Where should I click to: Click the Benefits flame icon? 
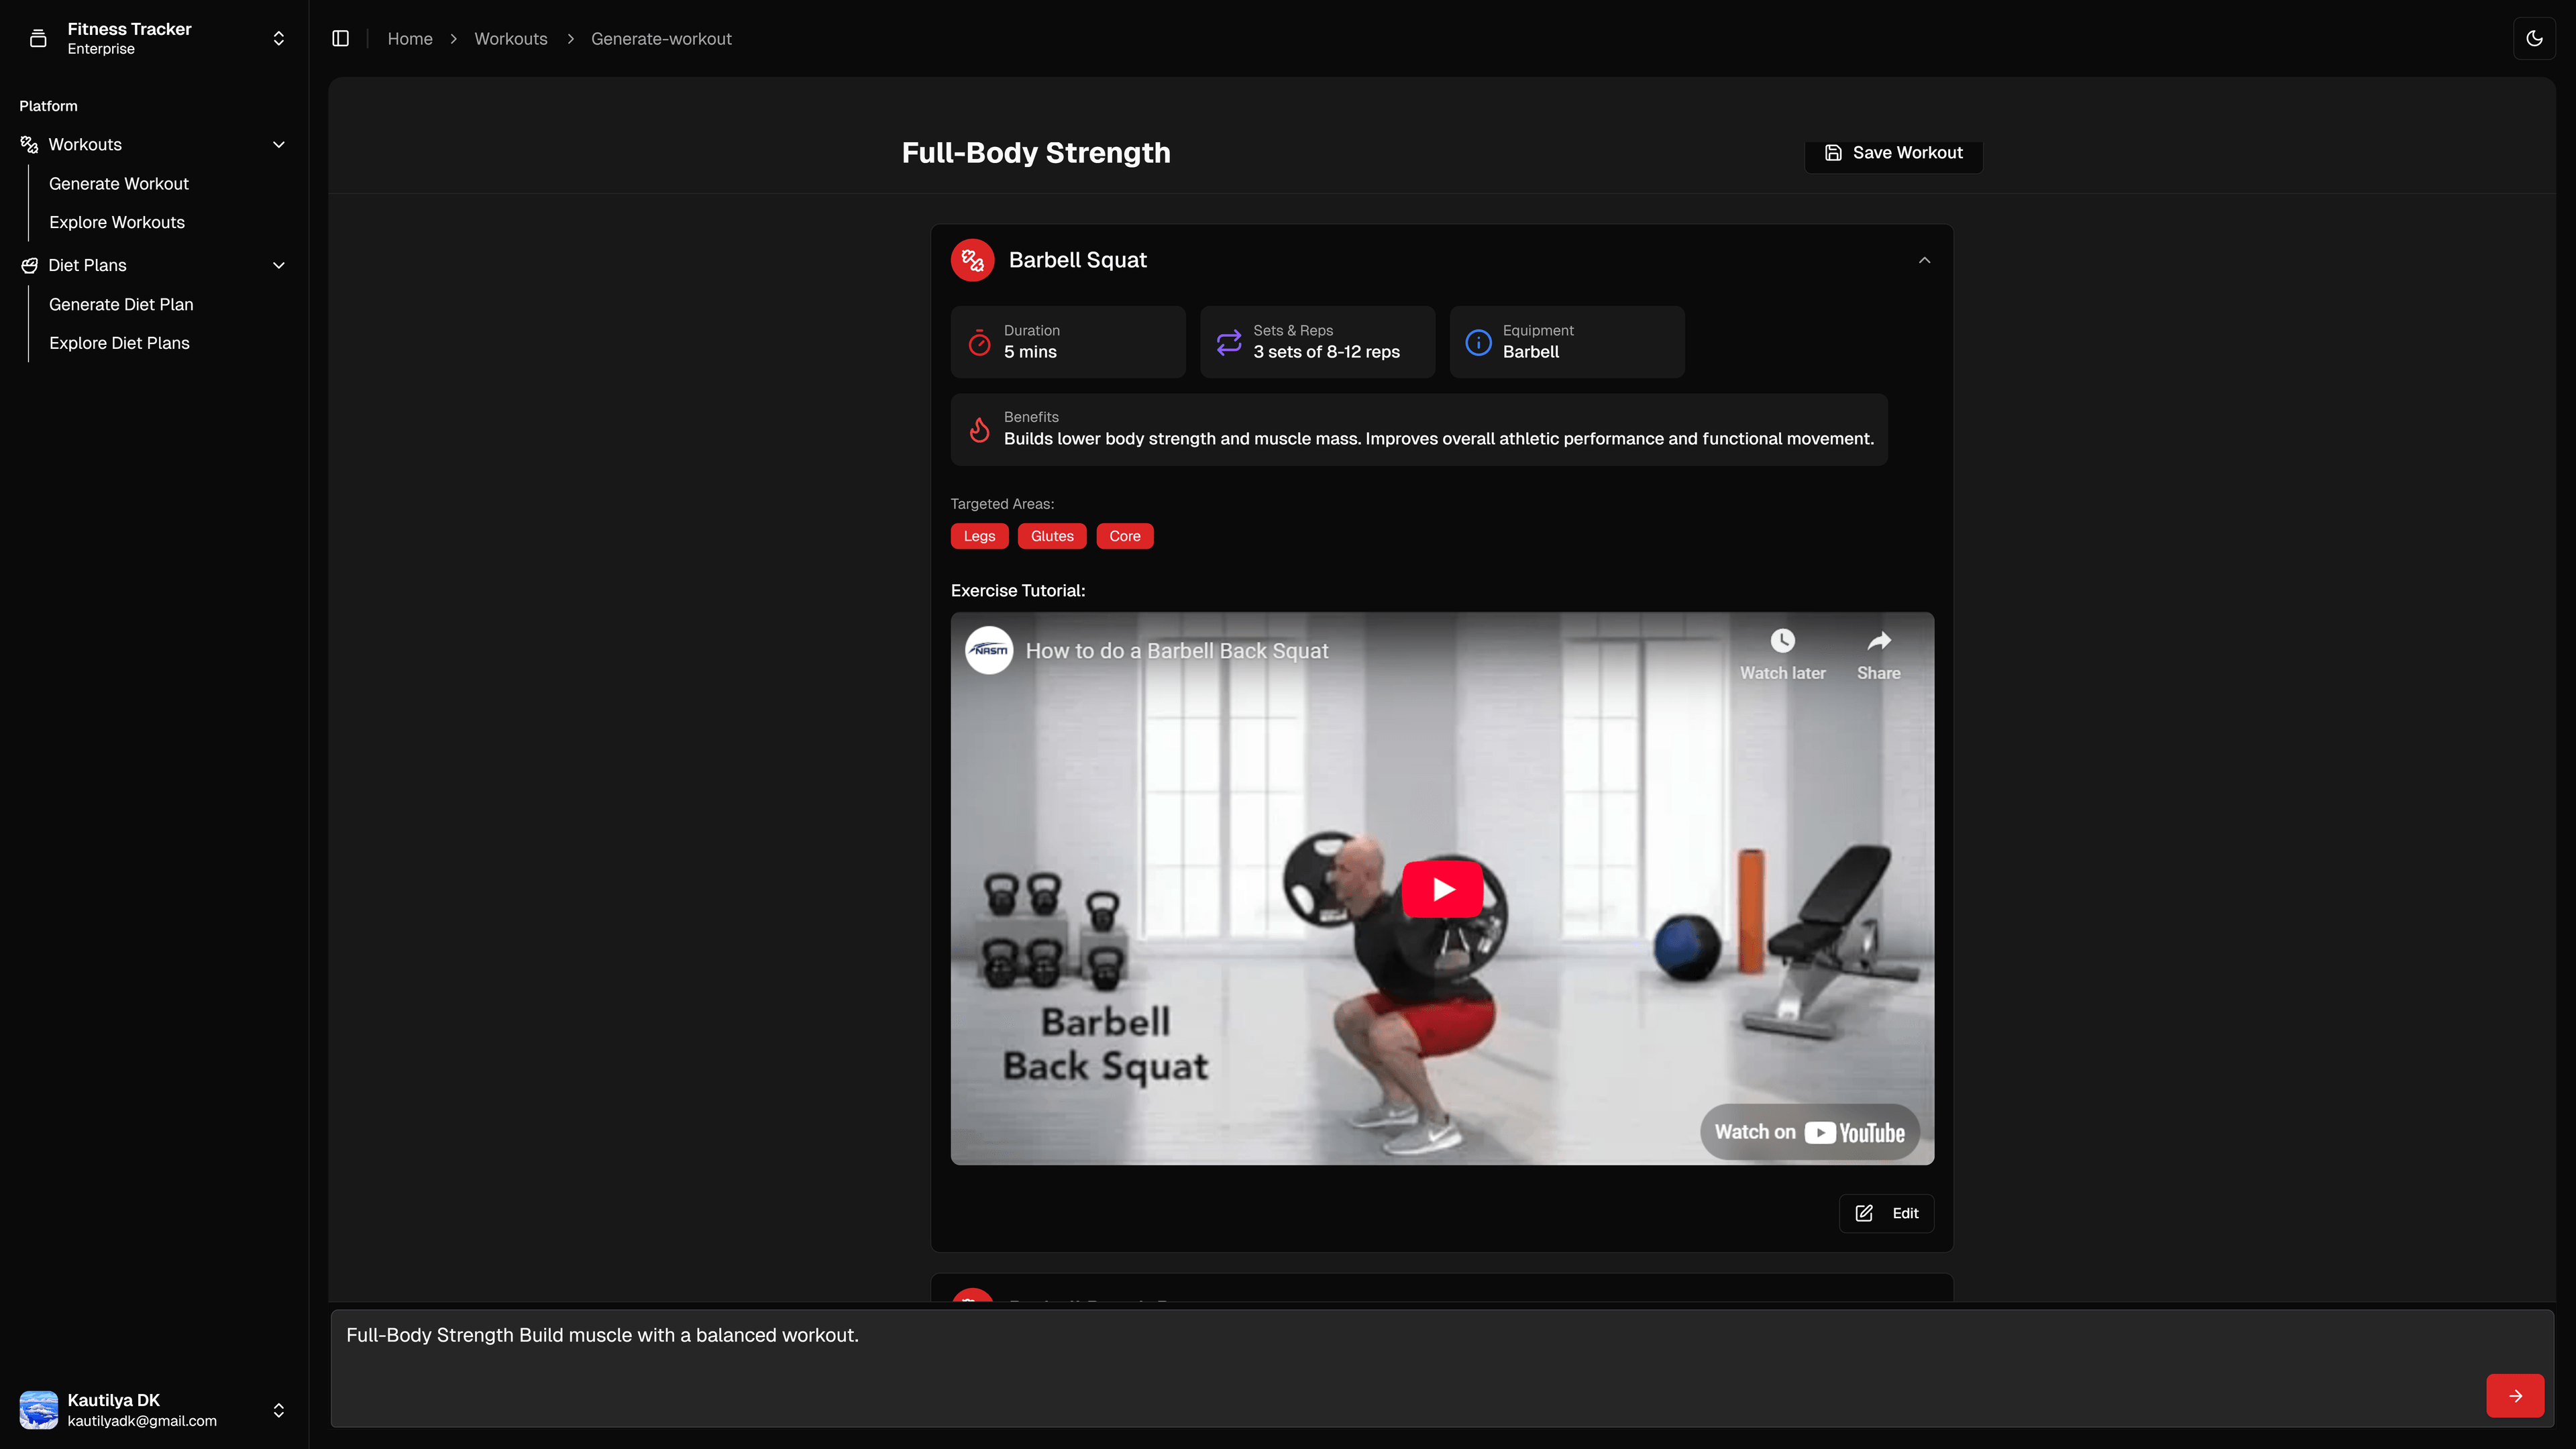coord(979,429)
